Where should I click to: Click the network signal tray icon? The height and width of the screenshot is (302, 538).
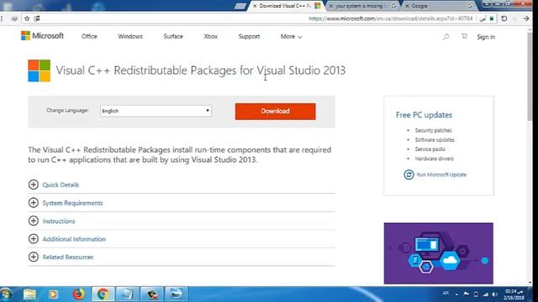486,294
